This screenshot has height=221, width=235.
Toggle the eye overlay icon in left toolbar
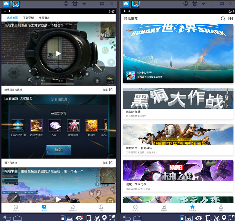[79, 218]
